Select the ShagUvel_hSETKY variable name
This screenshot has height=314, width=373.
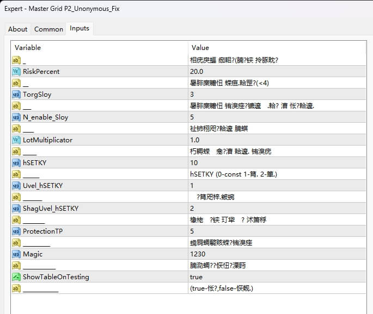[x=51, y=209]
